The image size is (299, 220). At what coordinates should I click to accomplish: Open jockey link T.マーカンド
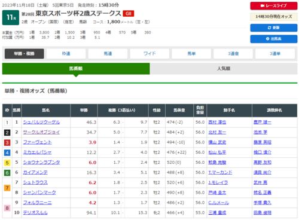click(220, 172)
